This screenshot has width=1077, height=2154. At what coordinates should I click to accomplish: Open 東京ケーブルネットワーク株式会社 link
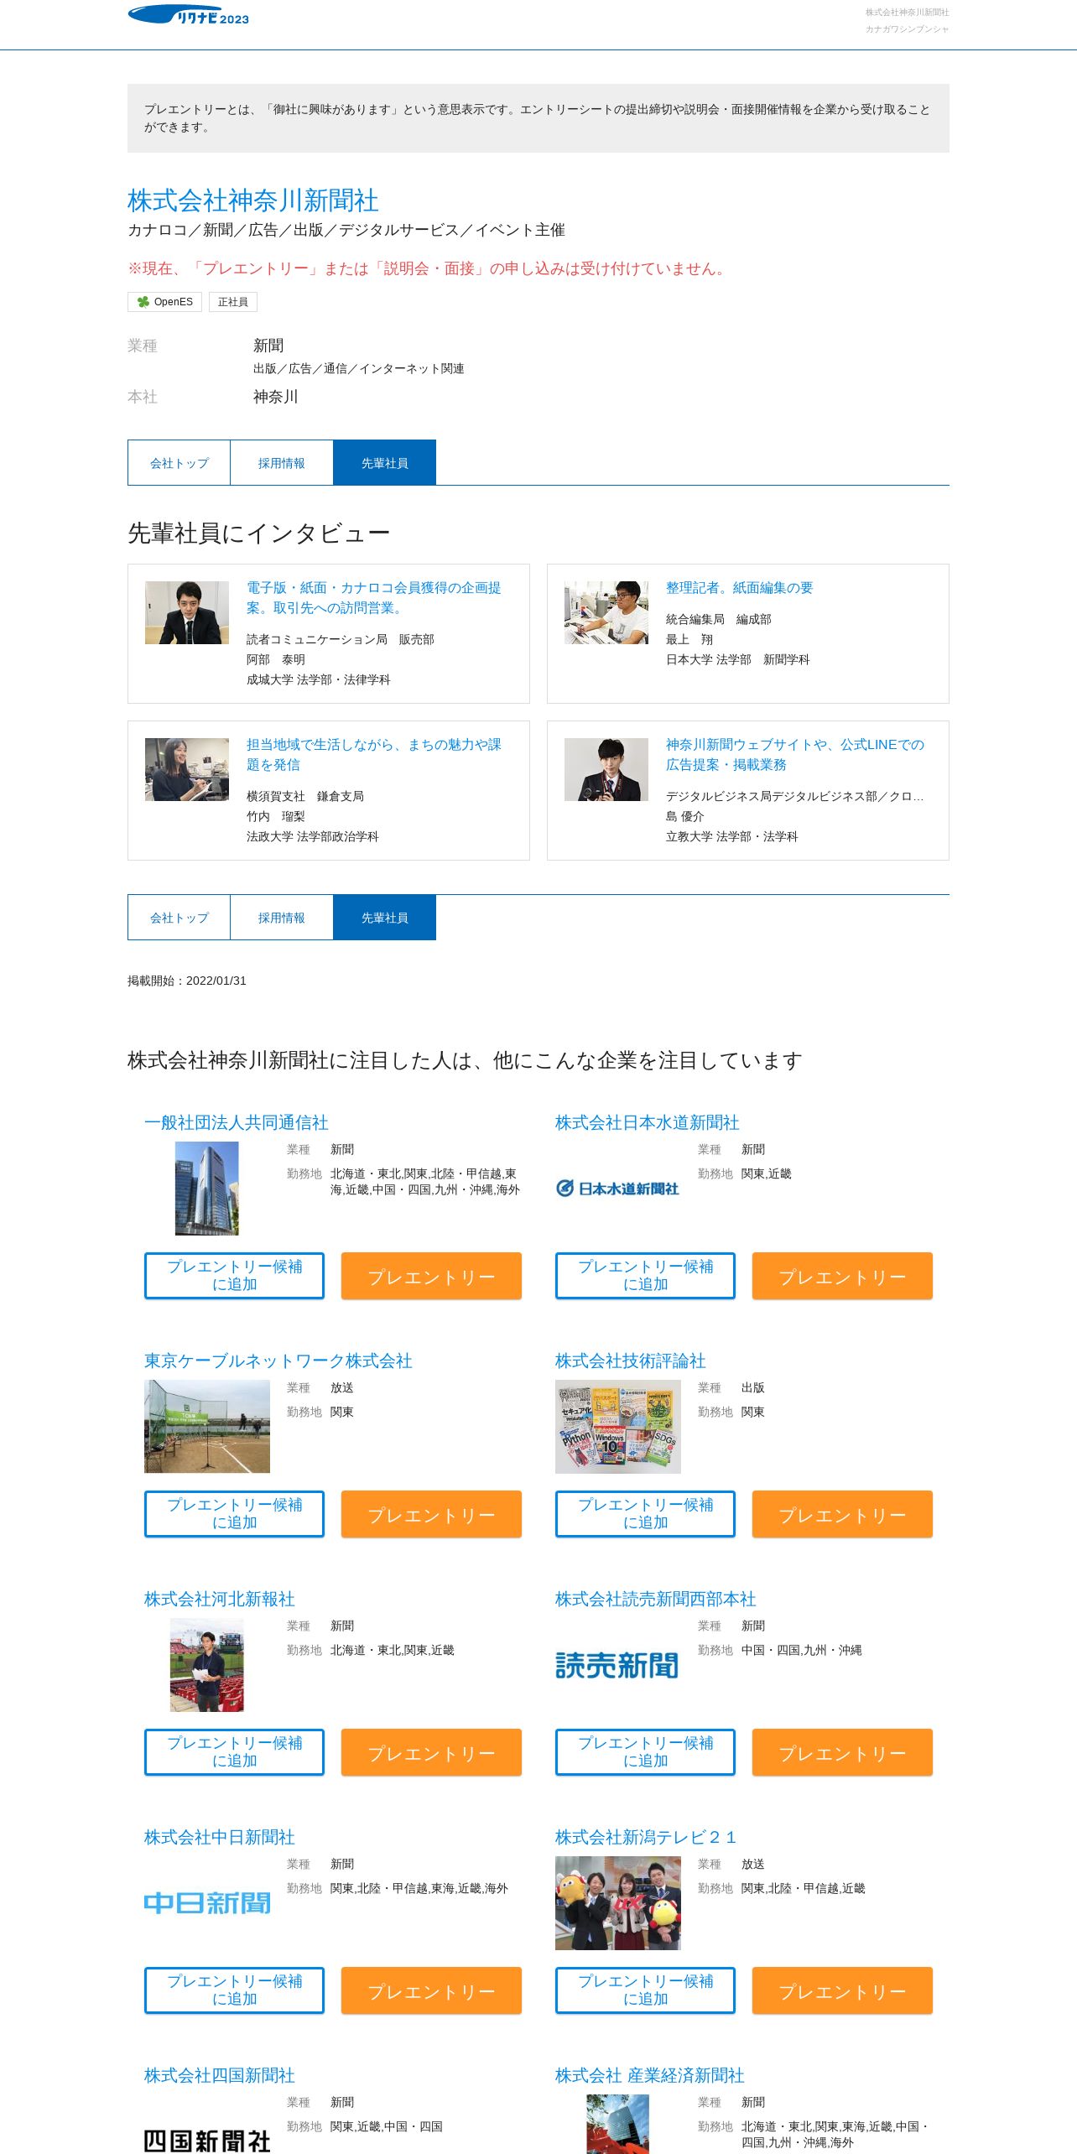(278, 1361)
